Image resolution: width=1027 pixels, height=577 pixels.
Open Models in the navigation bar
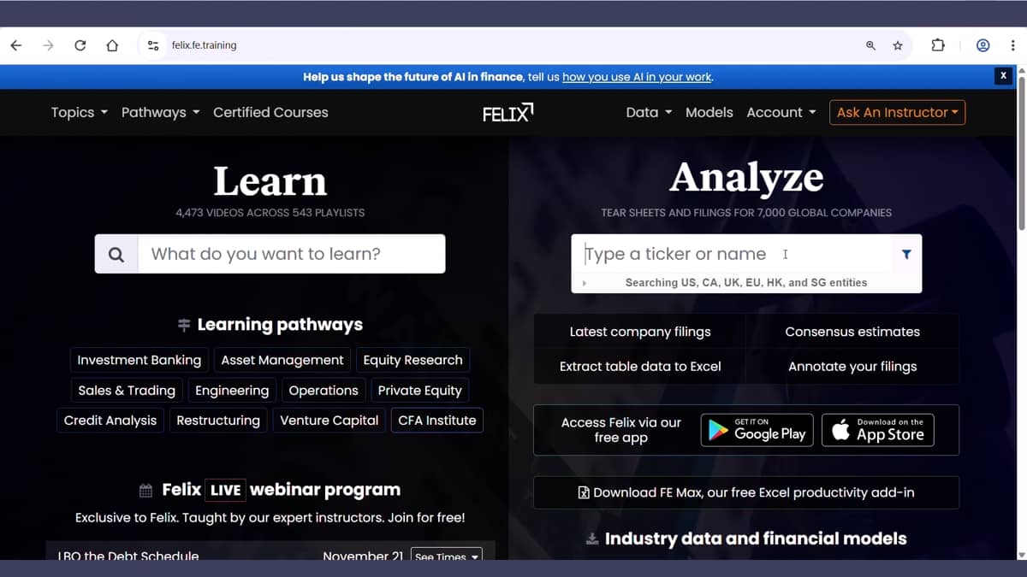click(x=709, y=112)
